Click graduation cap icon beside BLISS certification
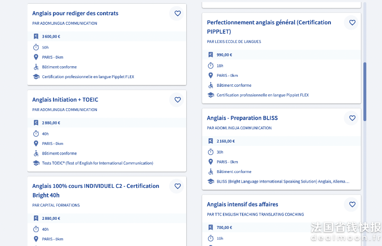The height and width of the screenshot is (246, 382). tap(211, 181)
